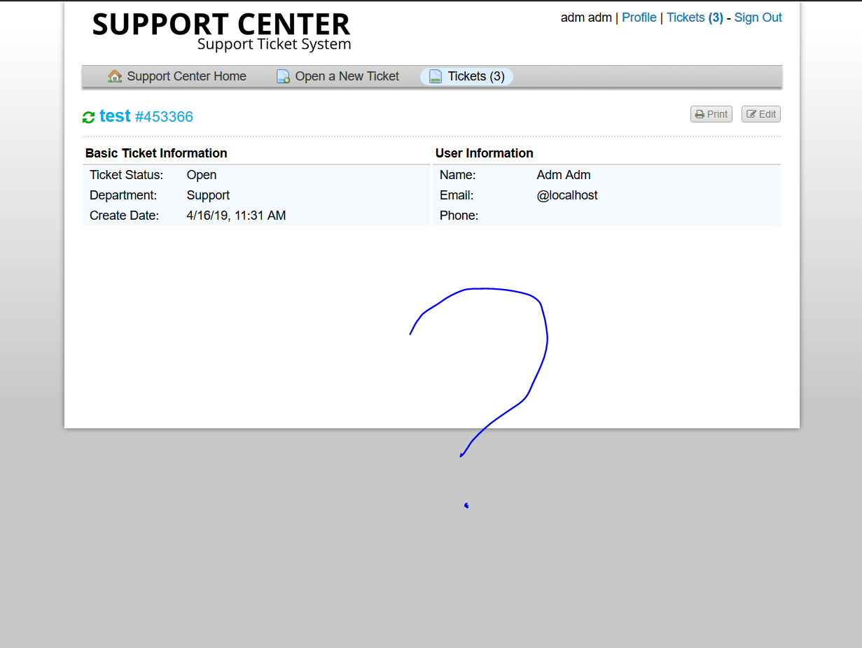
Task: Switch to the Tickets (3) navigation tab
Action: (x=475, y=76)
